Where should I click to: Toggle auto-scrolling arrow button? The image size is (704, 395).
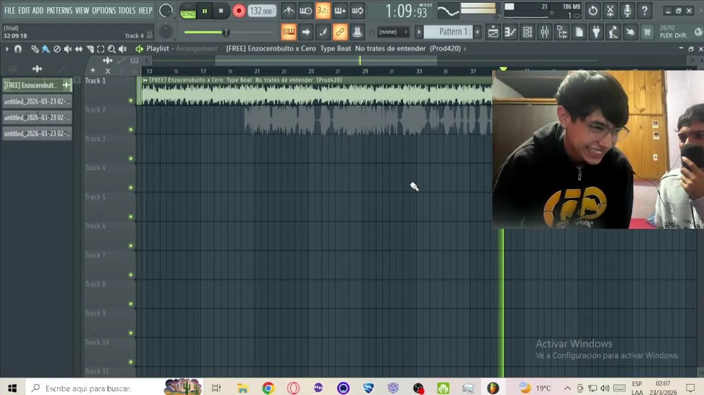pos(306,32)
